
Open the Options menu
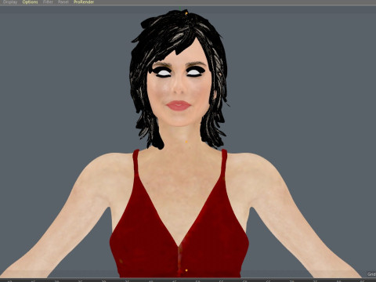tap(30, 2)
